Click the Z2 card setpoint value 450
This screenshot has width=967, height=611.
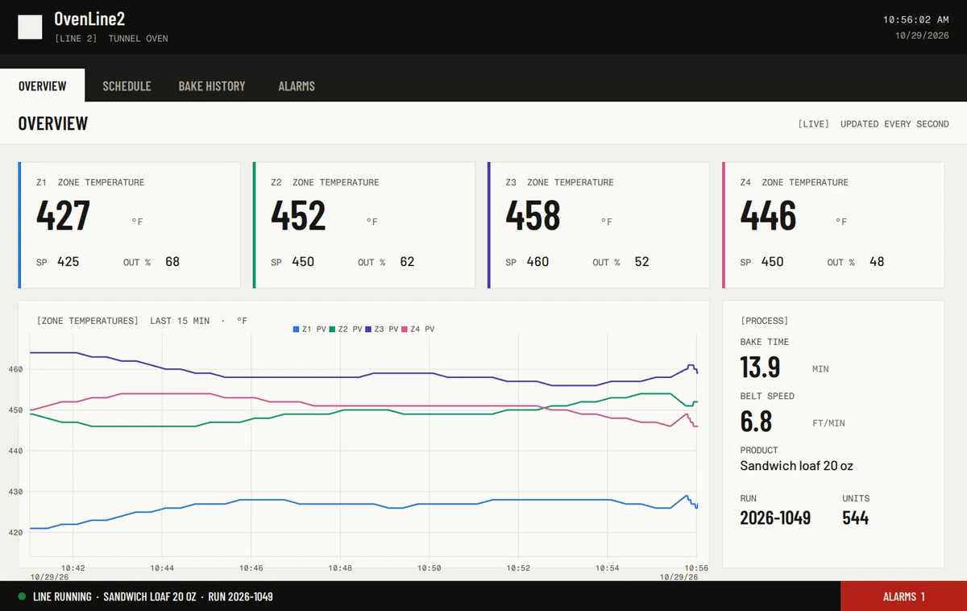(303, 262)
